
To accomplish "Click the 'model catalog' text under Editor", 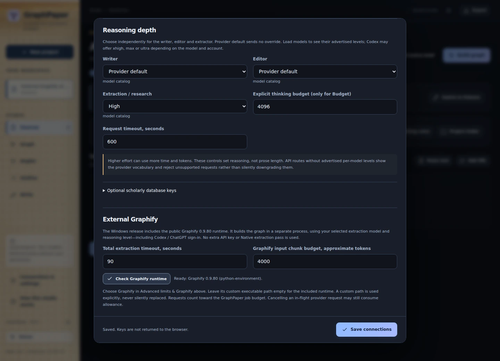I will [x=266, y=81].
